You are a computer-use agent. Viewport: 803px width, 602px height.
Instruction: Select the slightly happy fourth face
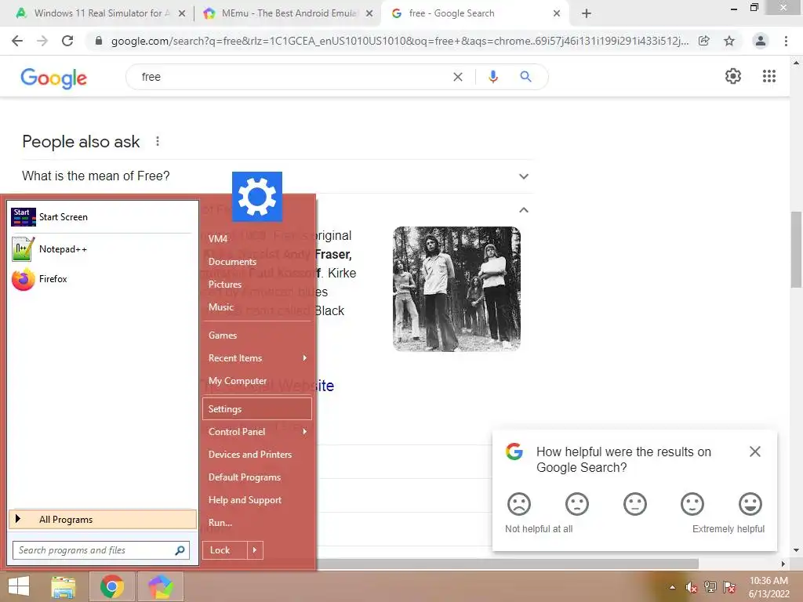tap(692, 504)
